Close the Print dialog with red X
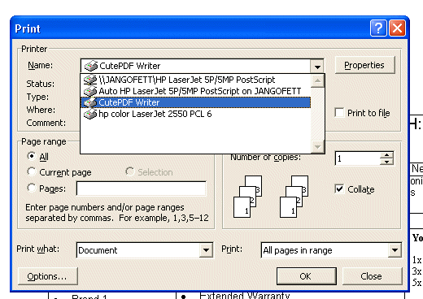 click(397, 28)
